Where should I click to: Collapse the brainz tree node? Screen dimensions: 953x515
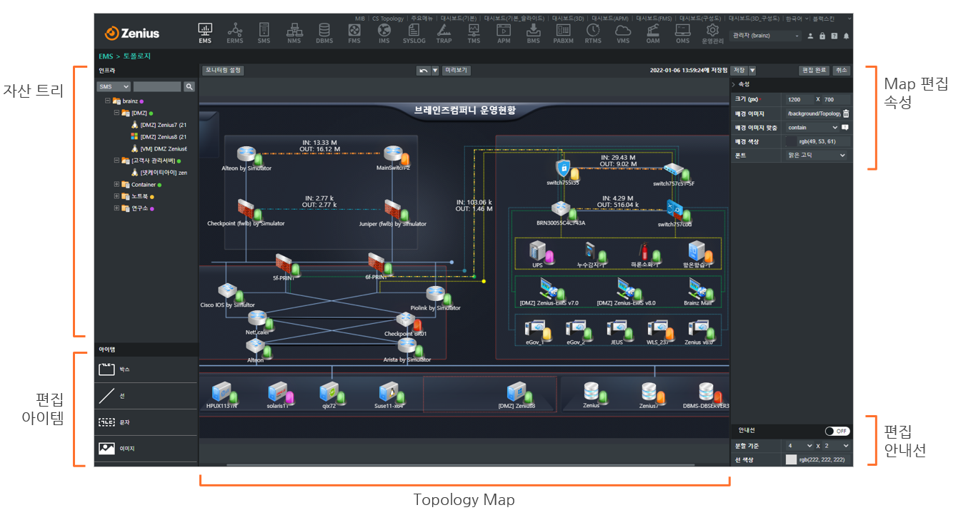point(108,101)
